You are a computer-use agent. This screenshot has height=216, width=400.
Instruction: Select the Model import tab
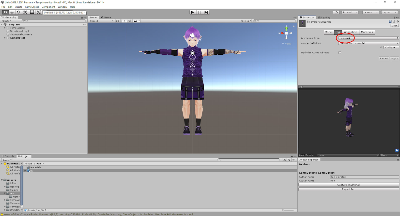click(x=329, y=32)
